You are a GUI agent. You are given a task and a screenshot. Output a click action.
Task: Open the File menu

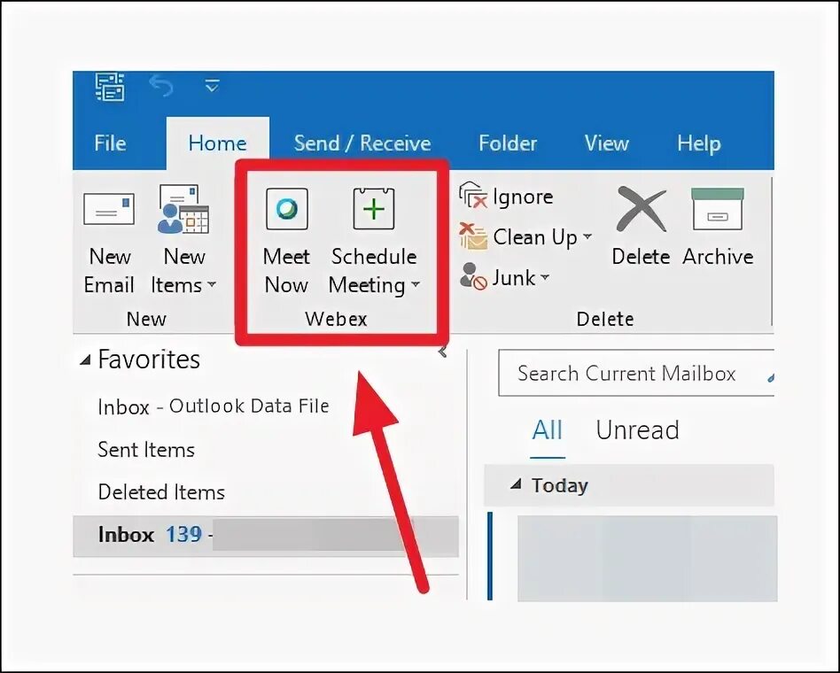110,143
